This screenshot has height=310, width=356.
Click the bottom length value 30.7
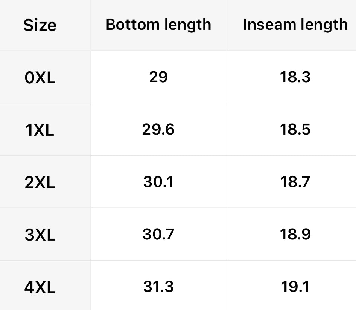click(158, 234)
